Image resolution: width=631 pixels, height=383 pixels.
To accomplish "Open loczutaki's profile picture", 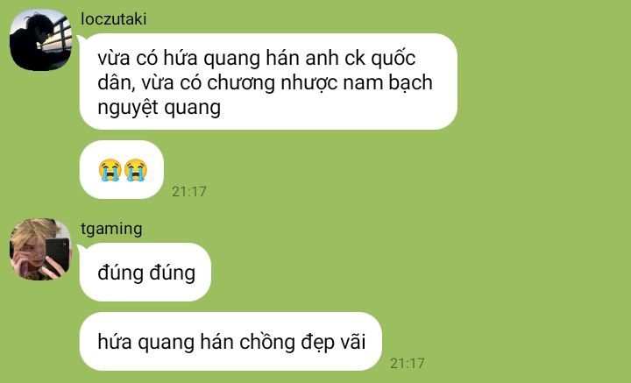I will [x=40, y=39].
